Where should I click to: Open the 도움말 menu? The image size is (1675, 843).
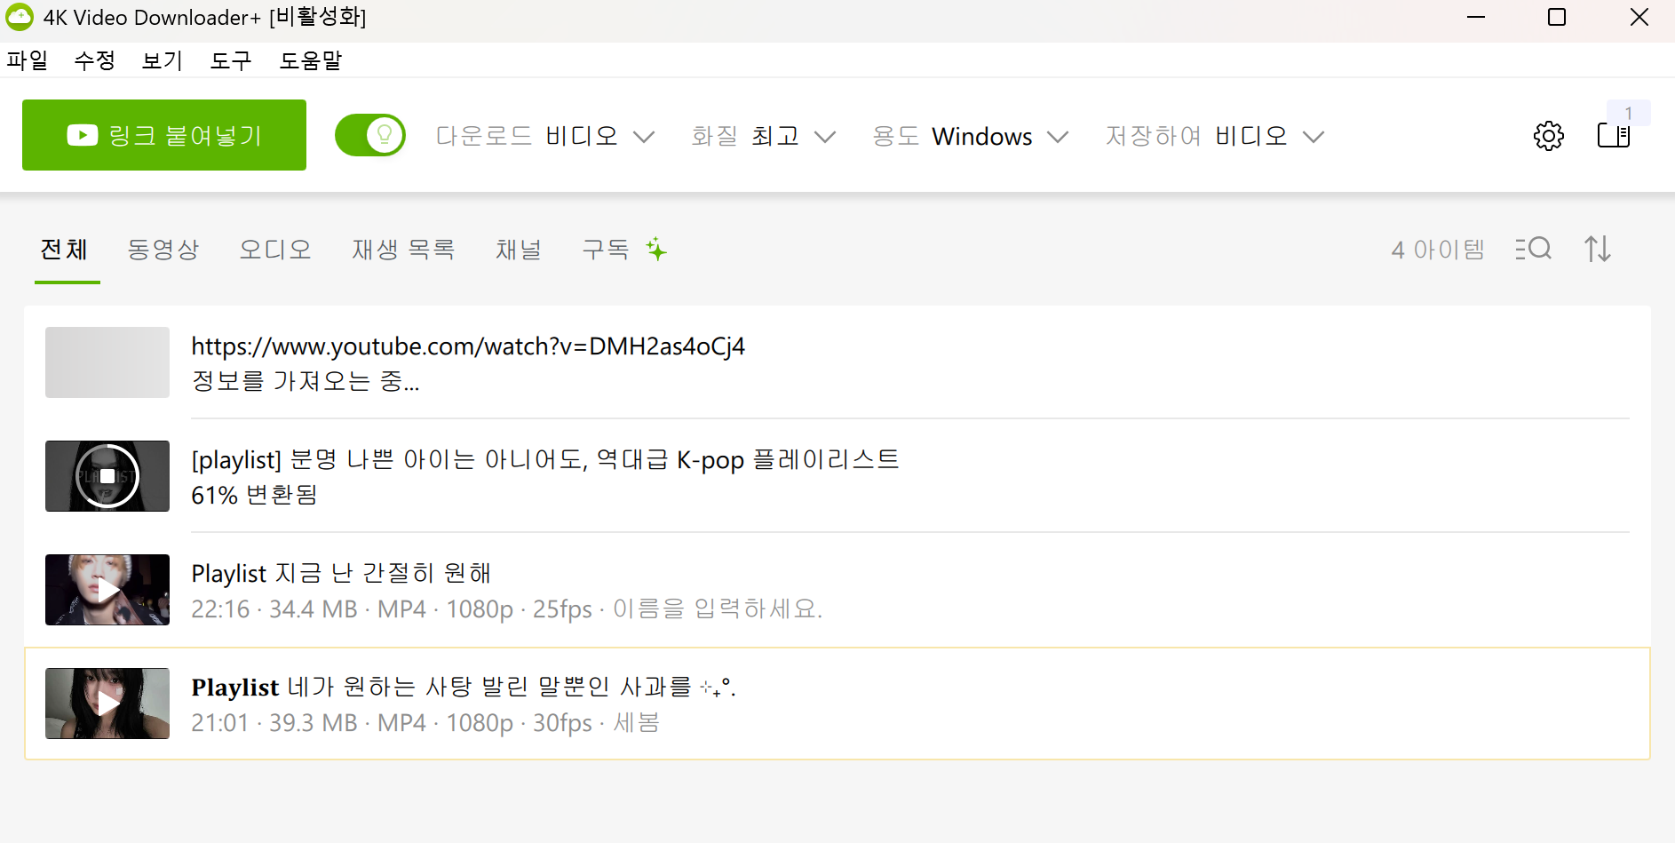(x=311, y=60)
